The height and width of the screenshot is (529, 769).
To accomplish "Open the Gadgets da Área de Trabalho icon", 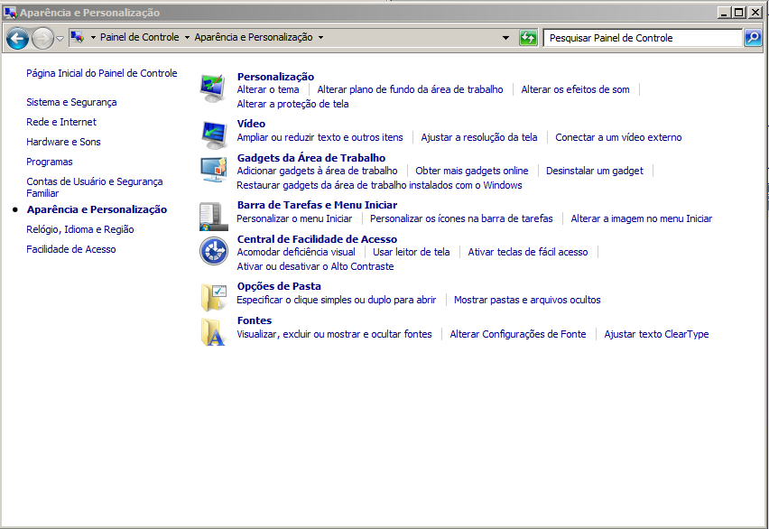I will [213, 170].
